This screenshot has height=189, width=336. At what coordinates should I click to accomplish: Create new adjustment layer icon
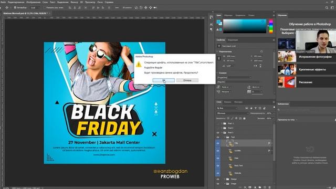(x=255, y=187)
